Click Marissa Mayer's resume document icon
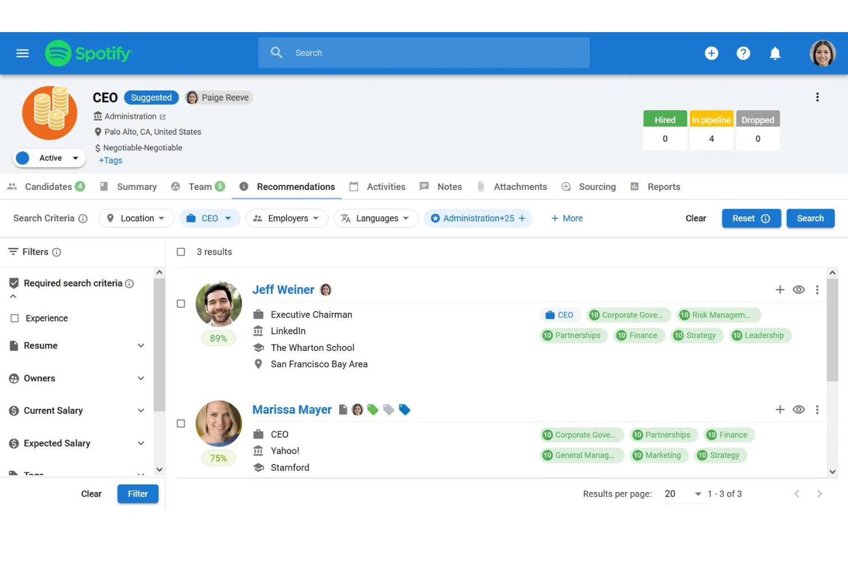This screenshot has height=566, width=848. coord(343,409)
